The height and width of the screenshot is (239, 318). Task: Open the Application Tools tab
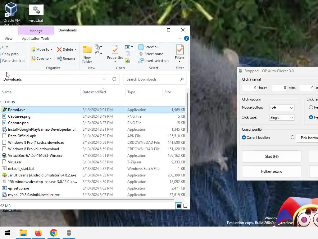(36, 39)
